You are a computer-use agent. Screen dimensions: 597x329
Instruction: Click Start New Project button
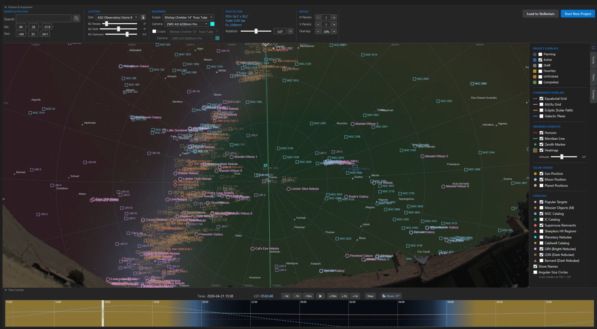coord(578,14)
